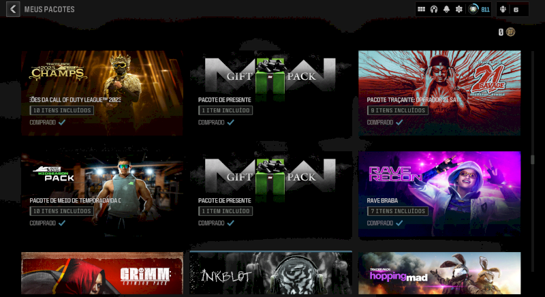Go back using the arrow button
This screenshot has width=545, height=297.
13,9
